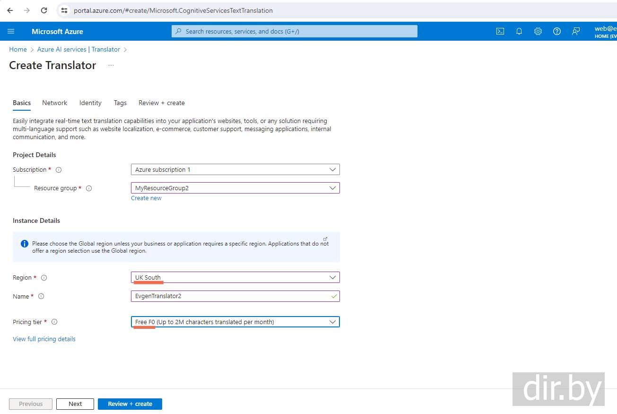Expand the Subscription dropdown
The width and height of the screenshot is (617, 414).
pos(235,169)
